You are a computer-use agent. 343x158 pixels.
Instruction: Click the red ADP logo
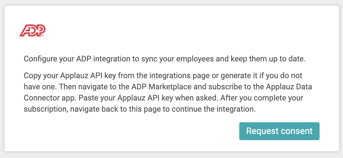pos(32,30)
